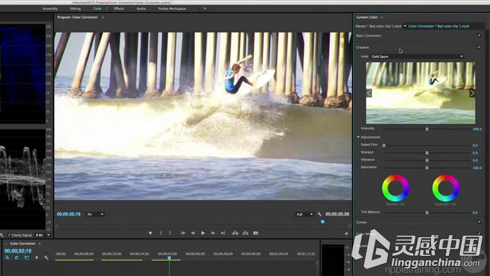Collapse the Adjustments section

coord(358,137)
